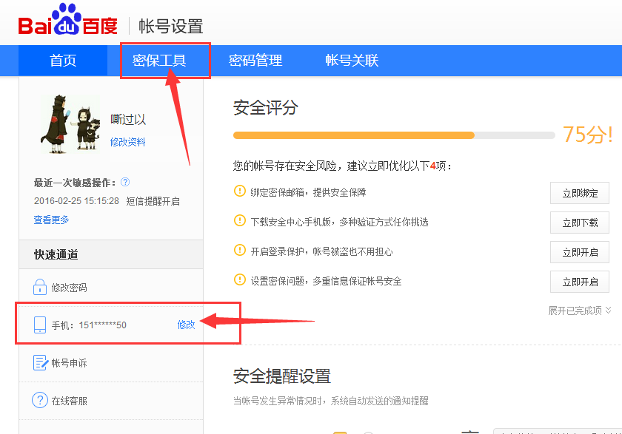
Task: Click the warning icon before 开启登录保护
Action: point(239,251)
